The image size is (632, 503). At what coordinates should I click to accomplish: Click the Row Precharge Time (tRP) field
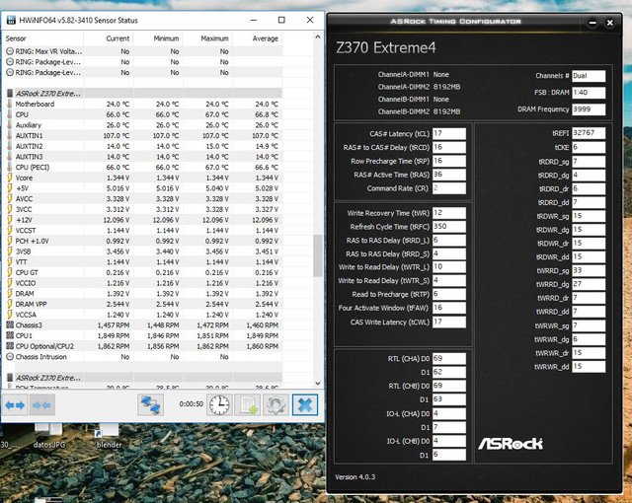tap(449, 161)
